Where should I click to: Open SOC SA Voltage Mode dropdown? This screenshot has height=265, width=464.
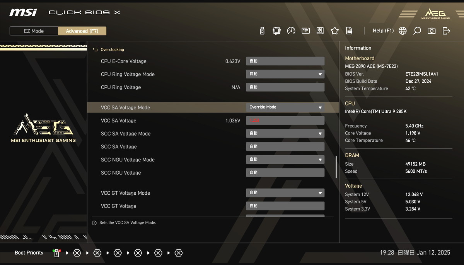point(285,134)
